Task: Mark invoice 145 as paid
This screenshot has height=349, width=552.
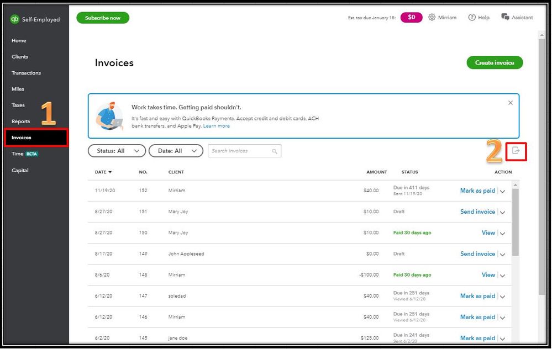Action: (x=477, y=338)
